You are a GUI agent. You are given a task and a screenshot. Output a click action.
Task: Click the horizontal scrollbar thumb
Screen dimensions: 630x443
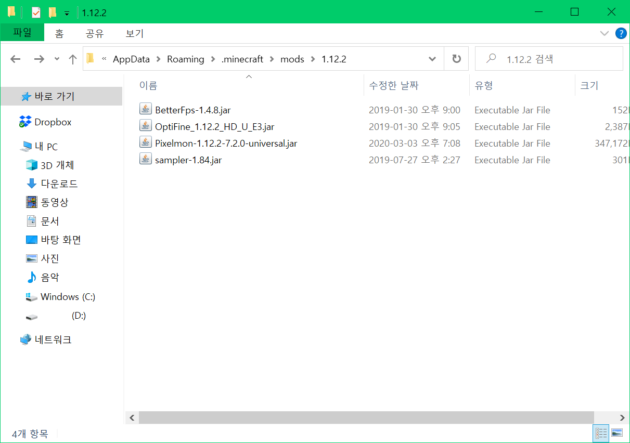point(366,418)
